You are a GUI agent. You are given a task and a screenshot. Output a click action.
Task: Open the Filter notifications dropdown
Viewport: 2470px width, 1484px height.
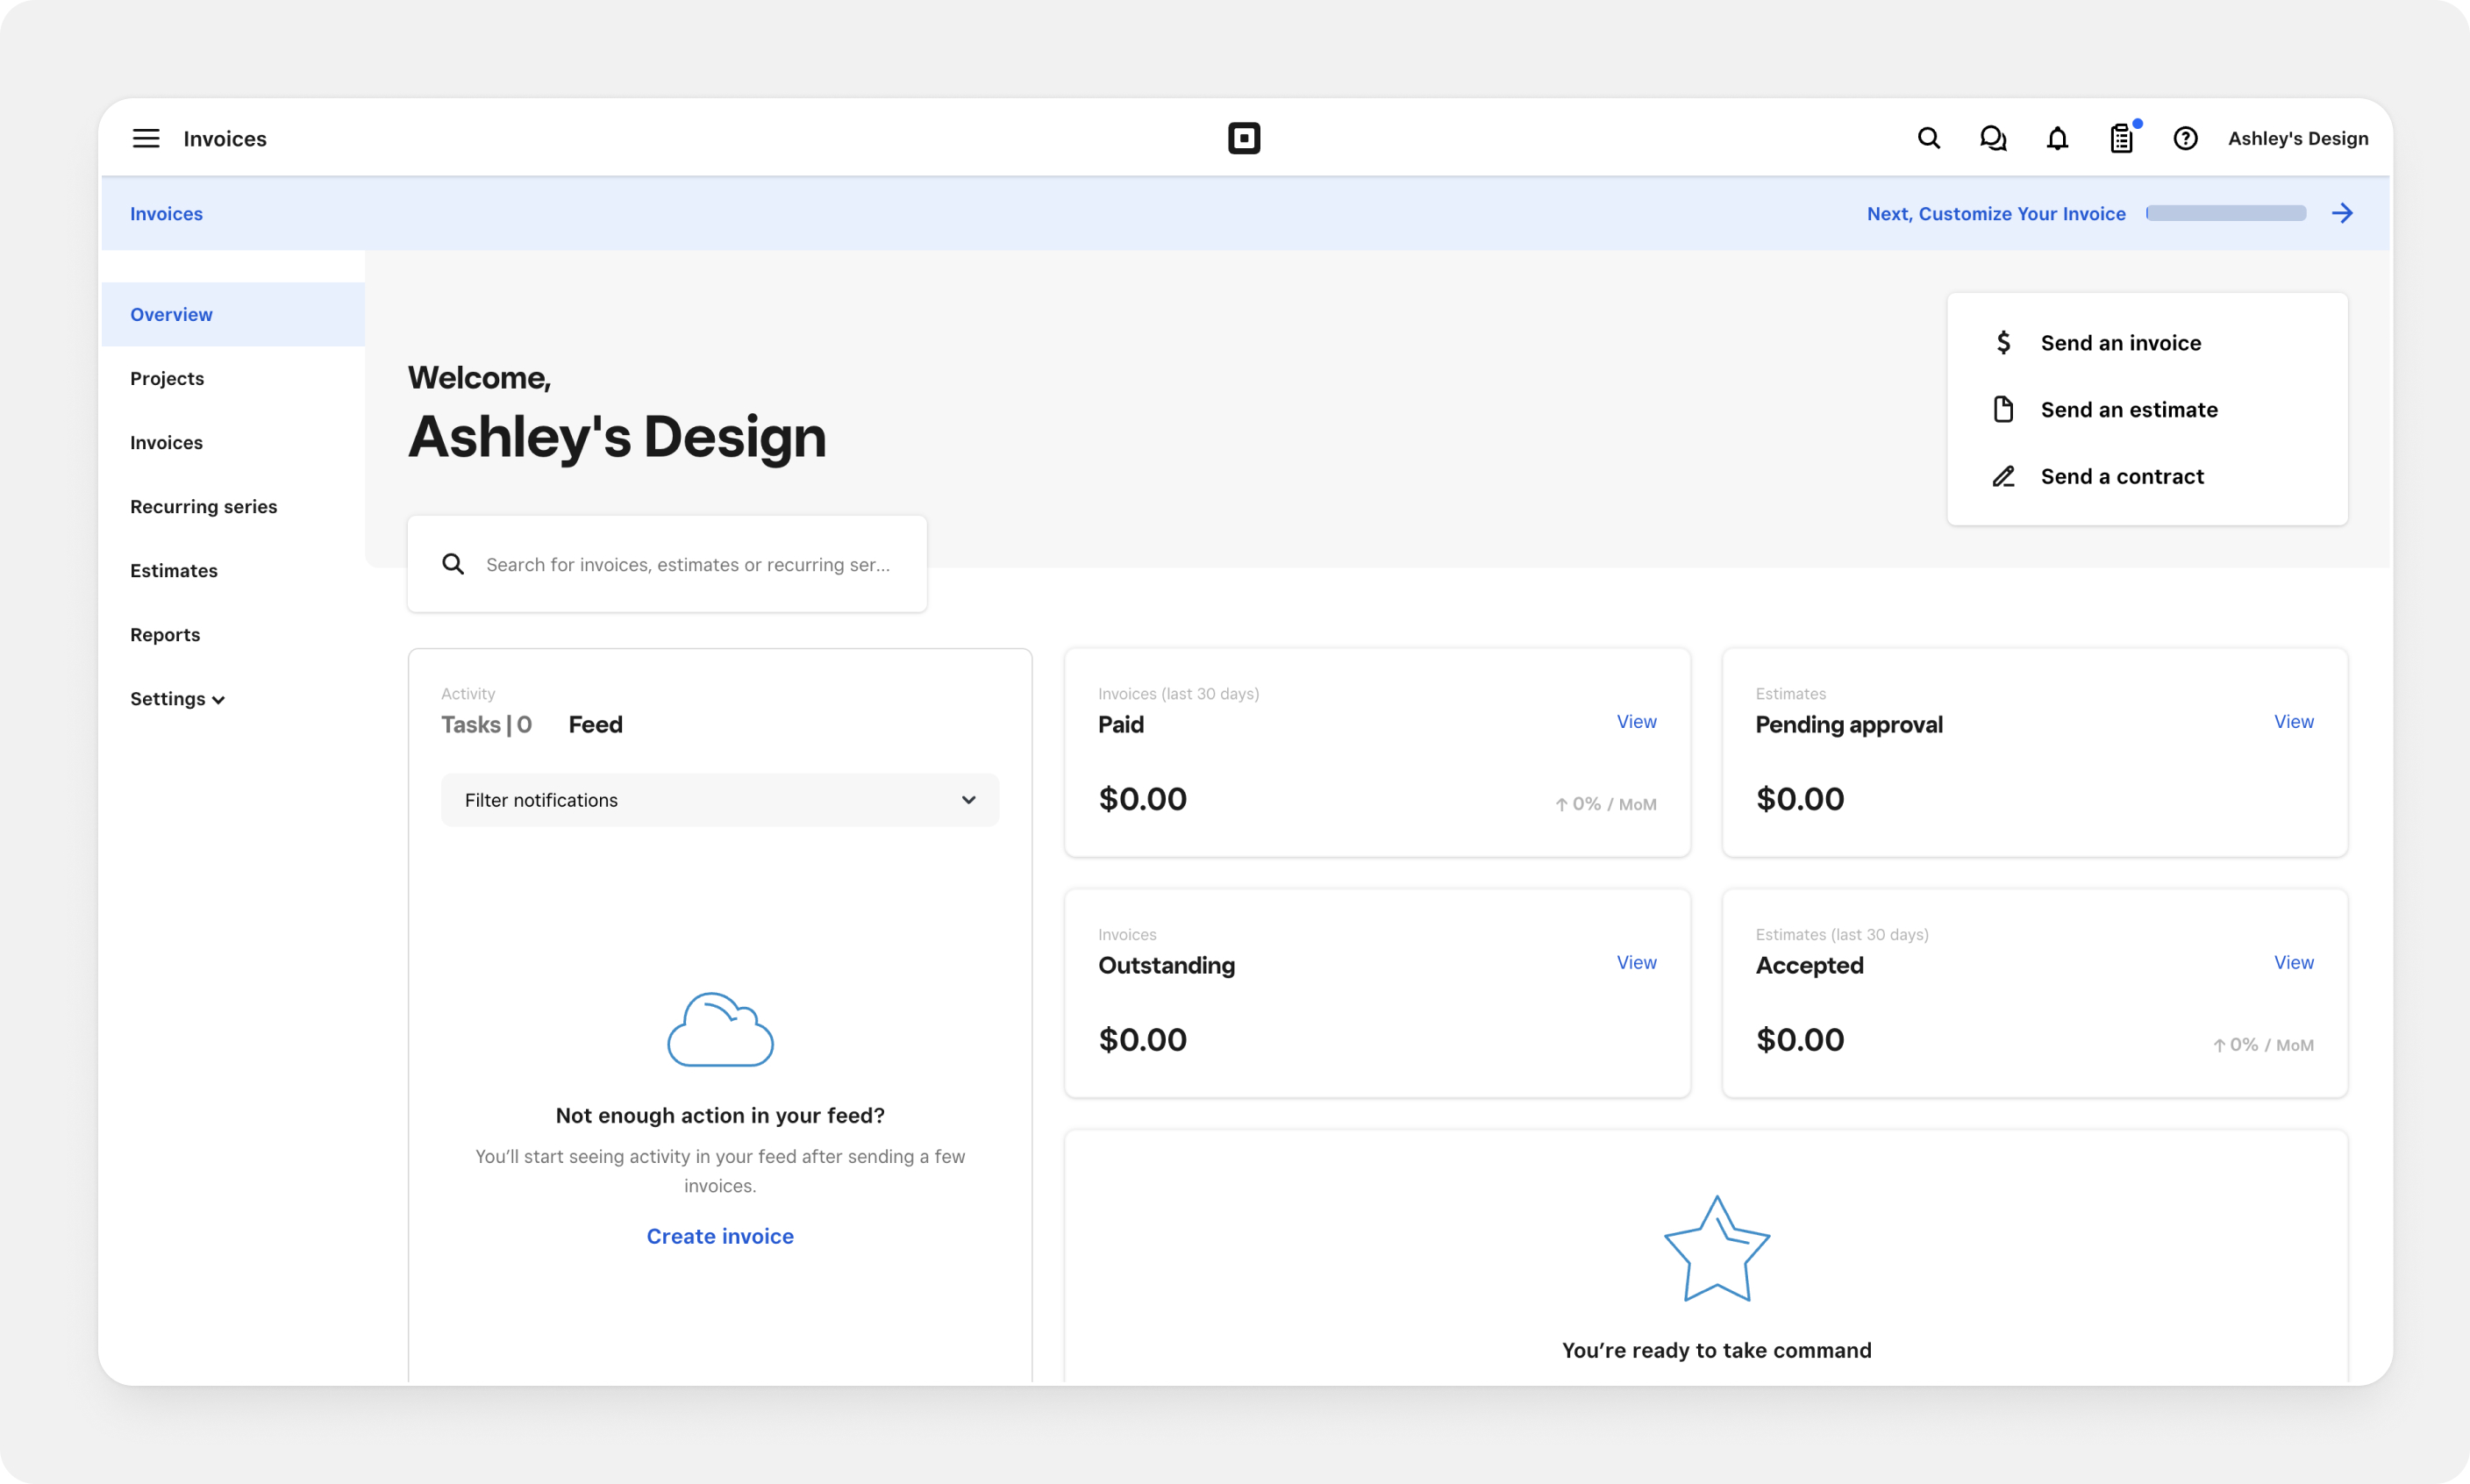pos(719,800)
